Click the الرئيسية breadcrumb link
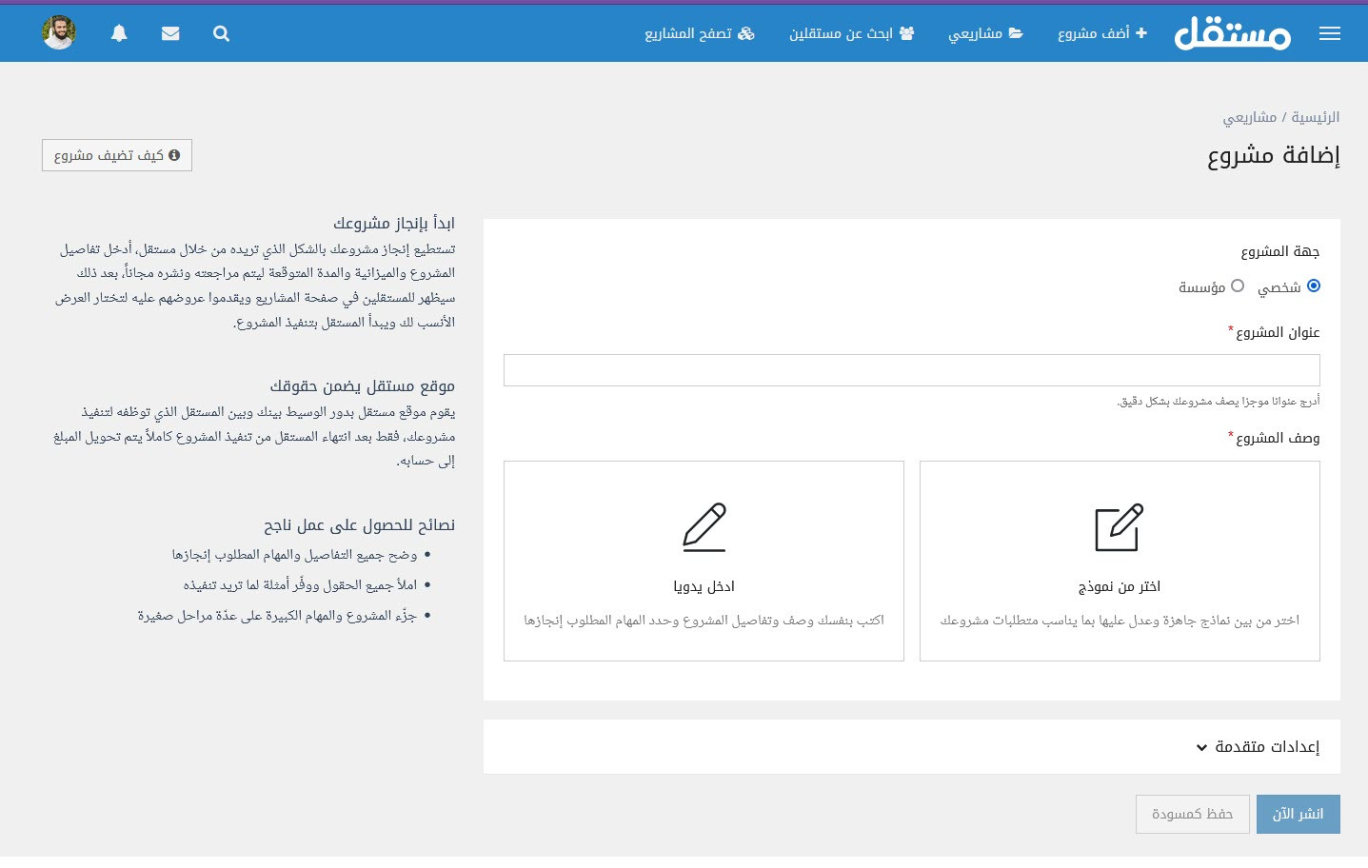Viewport: 1368px width, 868px height. (1315, 117)
